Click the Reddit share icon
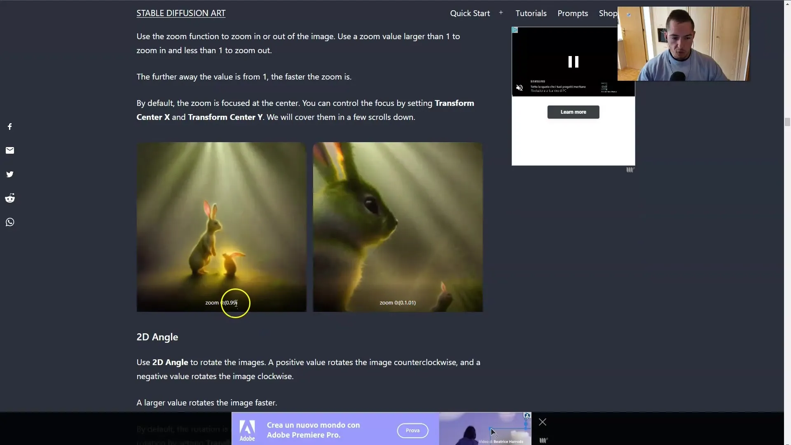 pos(9,198)
